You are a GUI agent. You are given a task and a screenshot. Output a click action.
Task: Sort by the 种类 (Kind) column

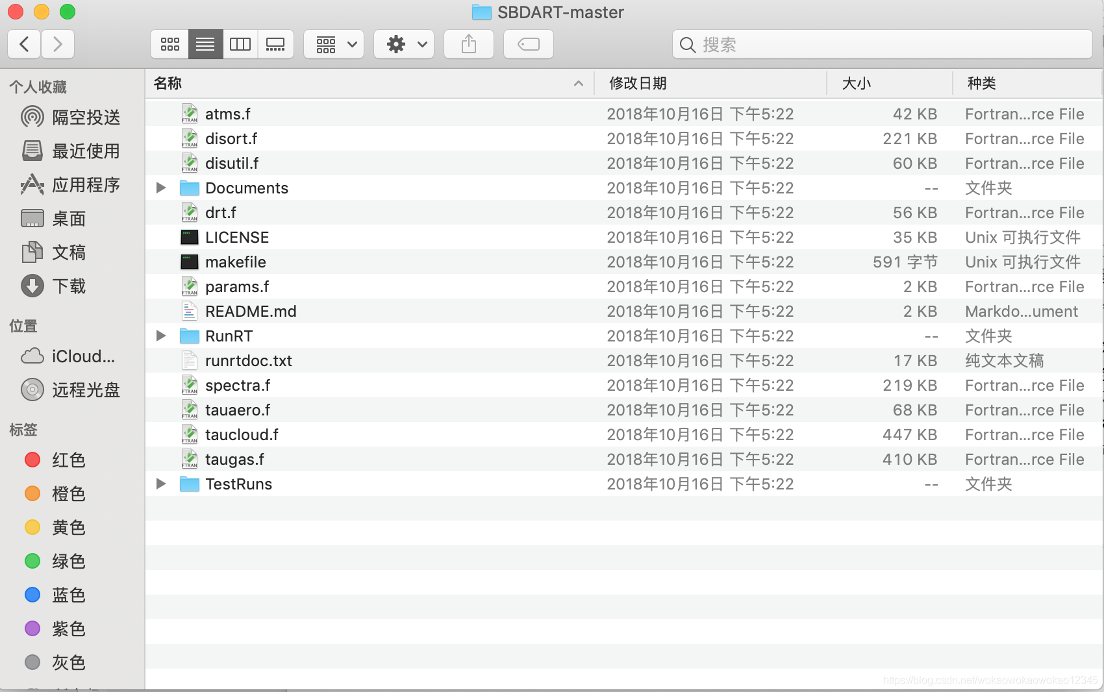[x=1027, y=83]
